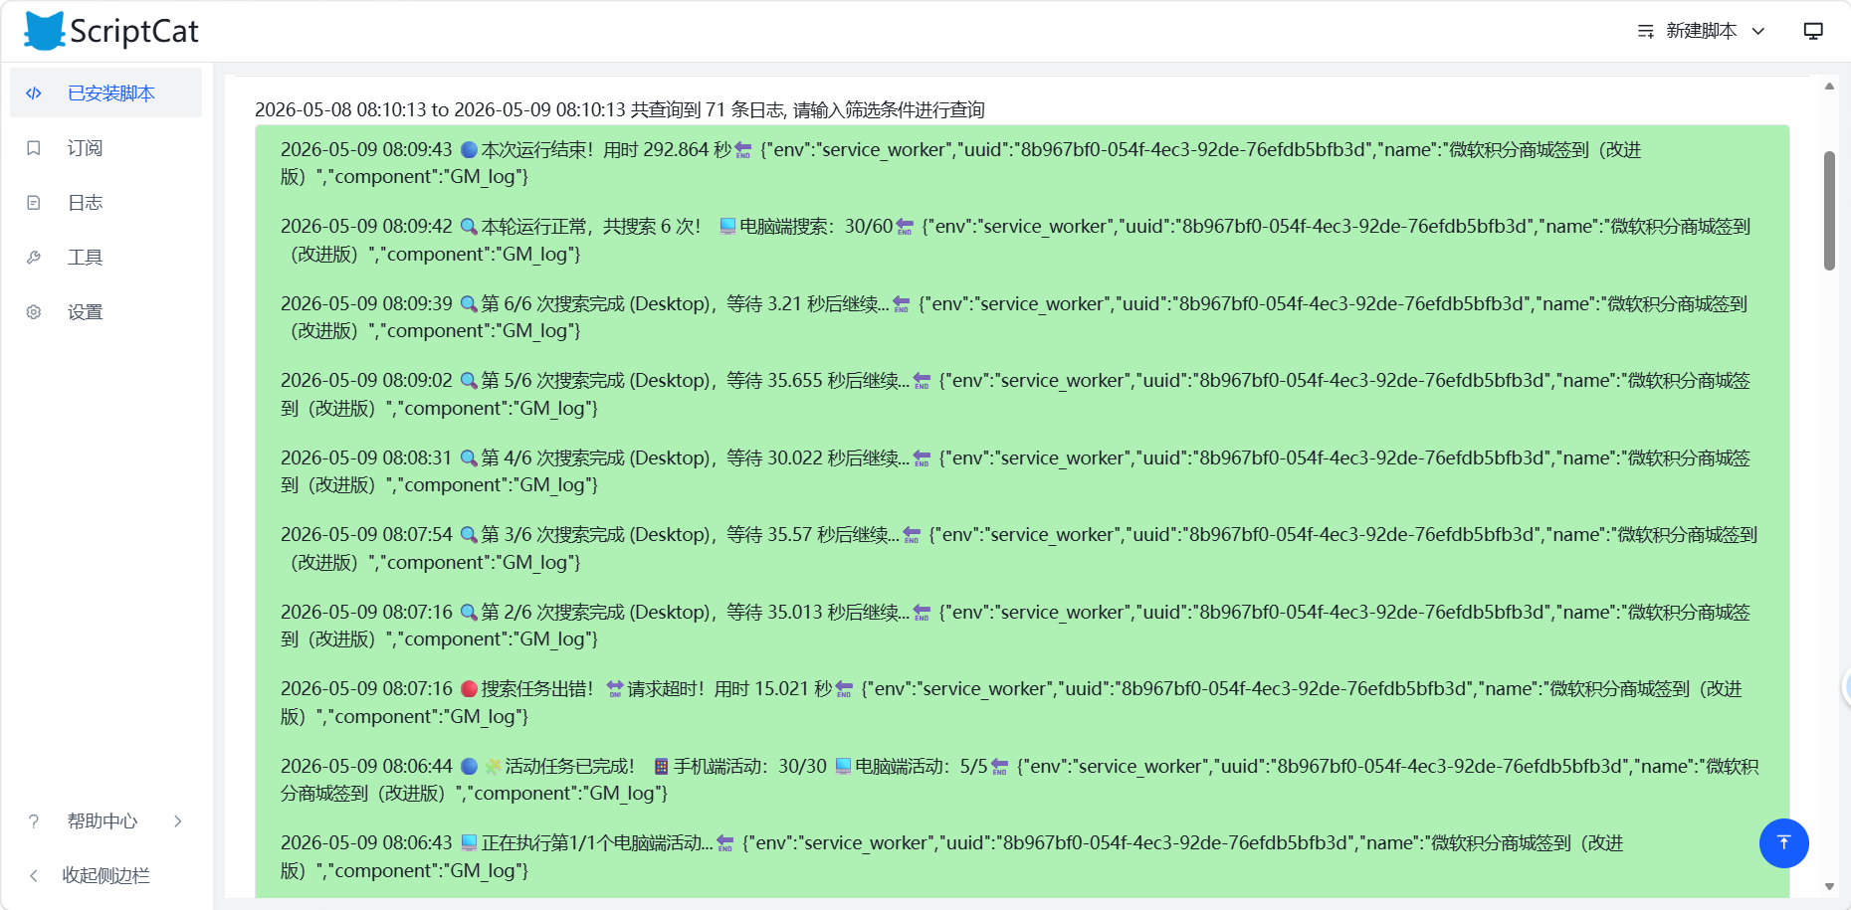Click the bookmark icon beside 订阅
The width and height of the screenshot is (1851, 910).
(x=34, y=147)
